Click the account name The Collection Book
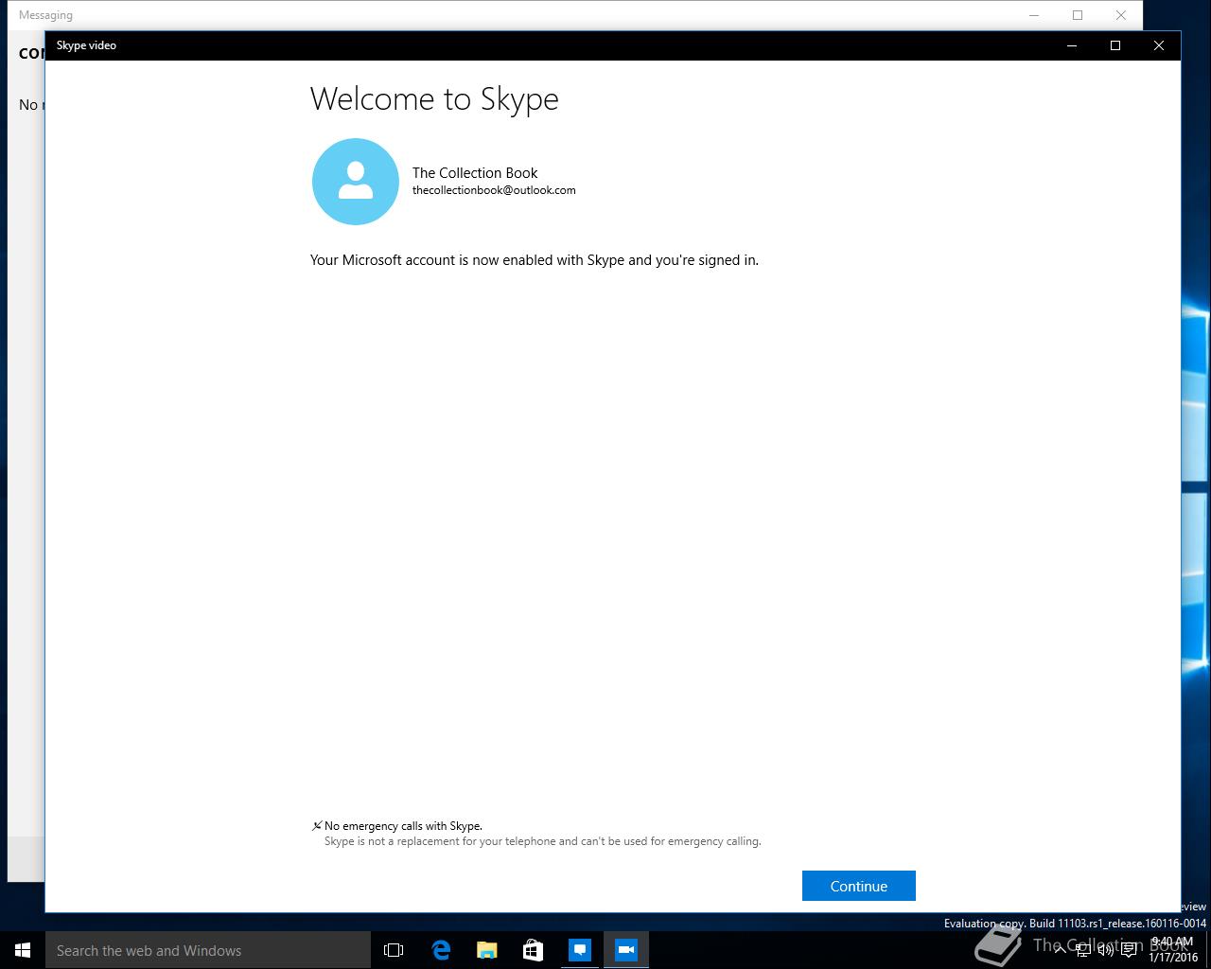Viewport: 1211px width, 969px height. [x=475, y=172]
